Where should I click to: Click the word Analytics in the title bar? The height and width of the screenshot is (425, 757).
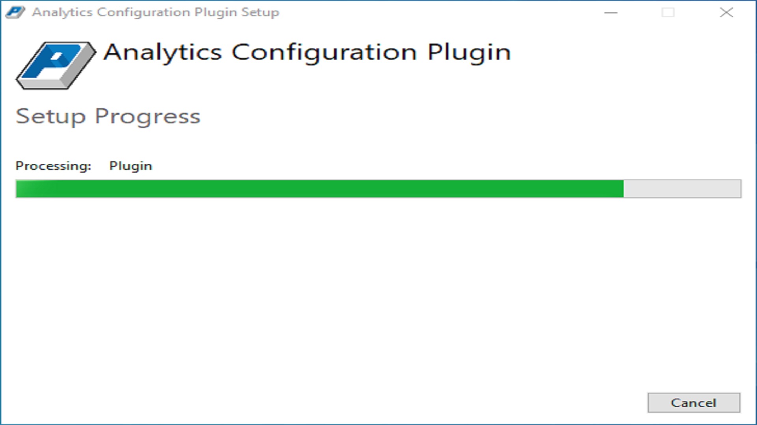pos(62,12)
